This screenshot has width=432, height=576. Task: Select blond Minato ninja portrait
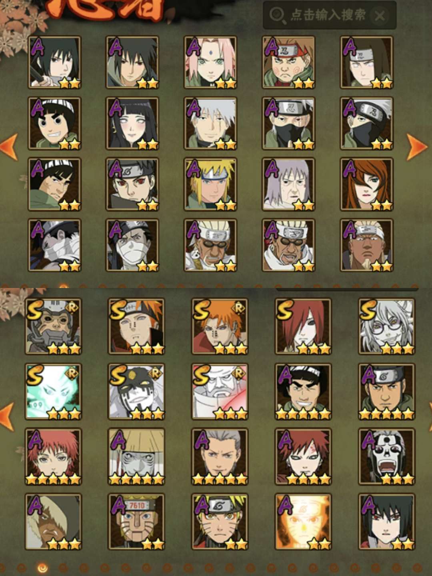210,184
